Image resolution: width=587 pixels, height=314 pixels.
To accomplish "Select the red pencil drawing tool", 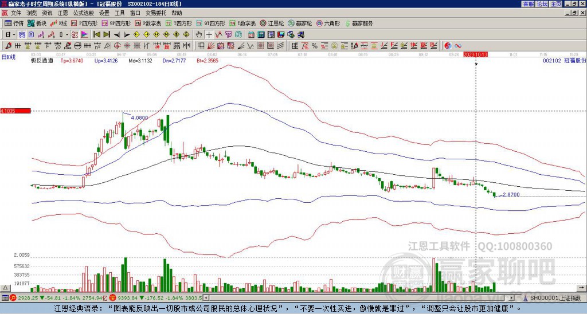I will [x=8, y=46].
